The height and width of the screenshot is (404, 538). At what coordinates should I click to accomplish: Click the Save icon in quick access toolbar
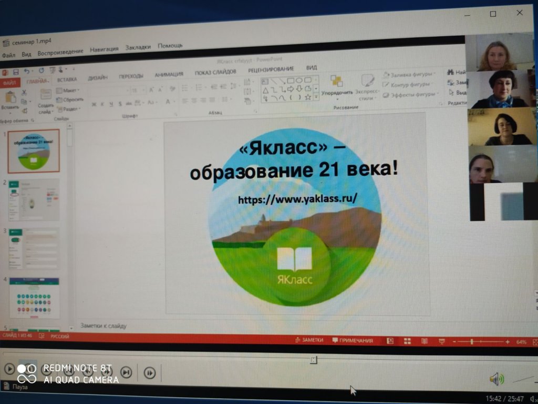(x=16, y=72)
